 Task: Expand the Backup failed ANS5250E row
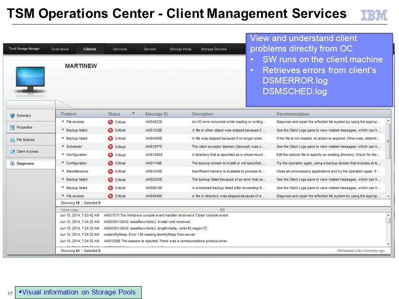point(63,179)
